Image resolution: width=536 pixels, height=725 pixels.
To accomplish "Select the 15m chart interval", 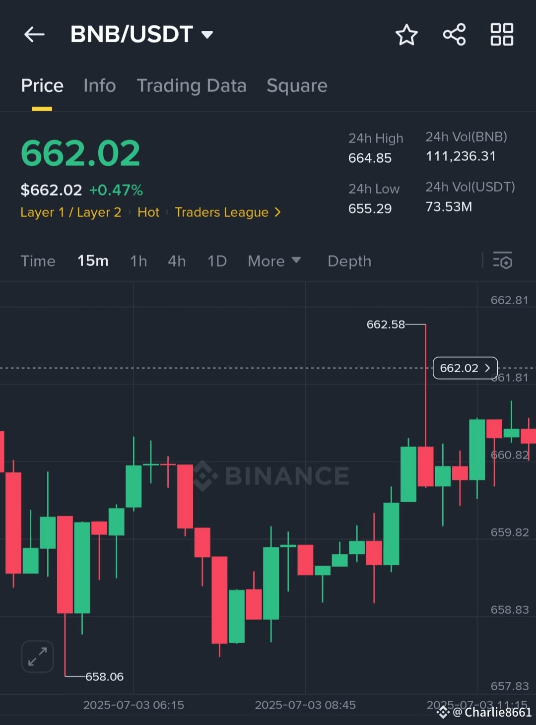I will pos(93,261).
